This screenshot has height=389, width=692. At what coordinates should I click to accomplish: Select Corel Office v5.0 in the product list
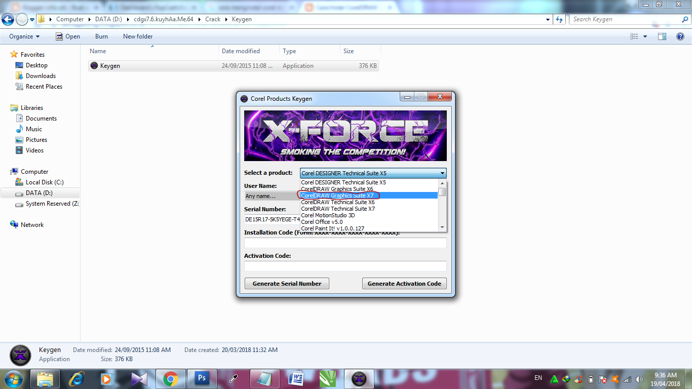pos(321,222)
